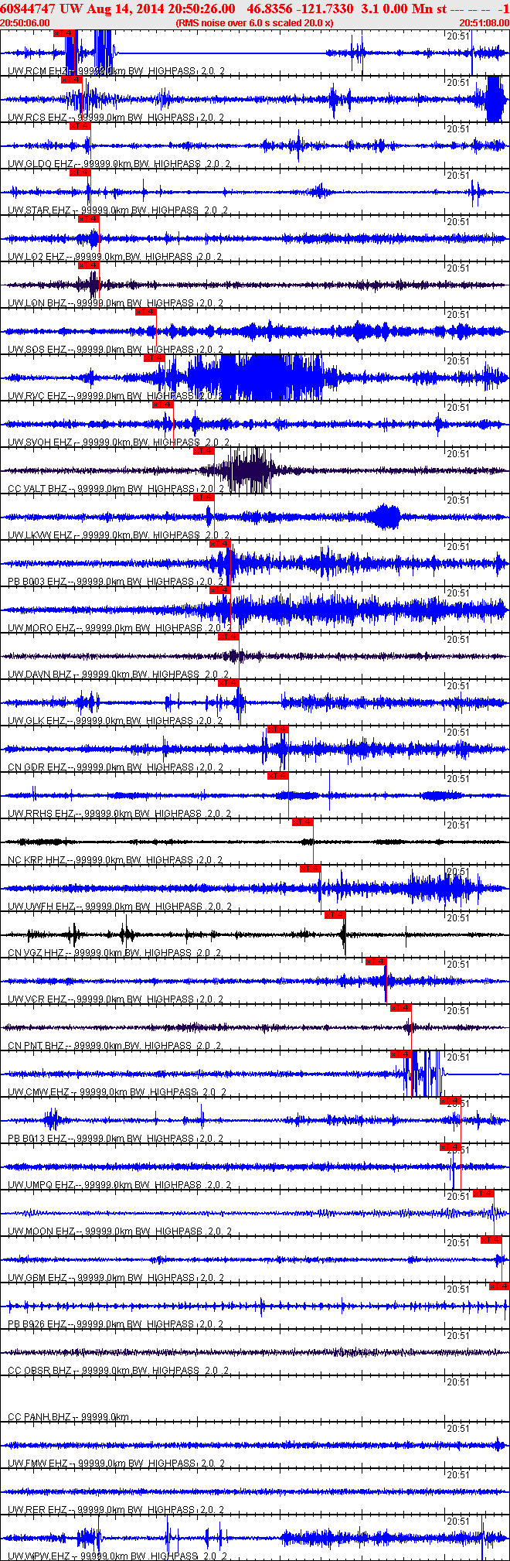Click the pick marker on the B926 trace

tap(499, 1286)
